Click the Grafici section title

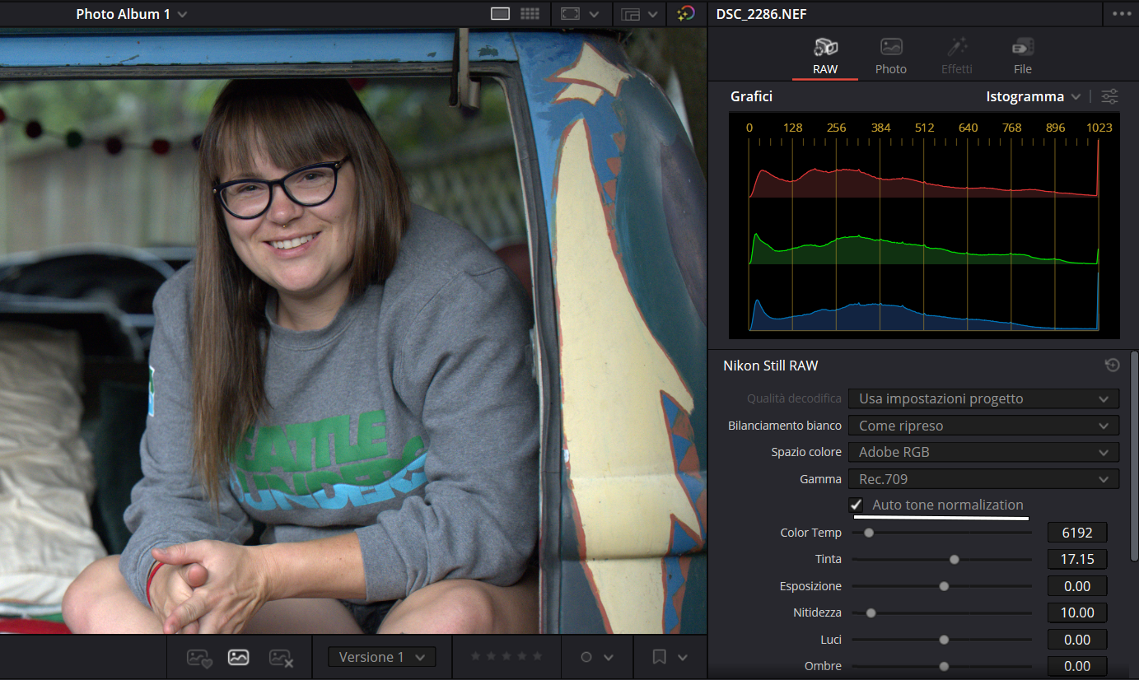[x=751, y=96]
